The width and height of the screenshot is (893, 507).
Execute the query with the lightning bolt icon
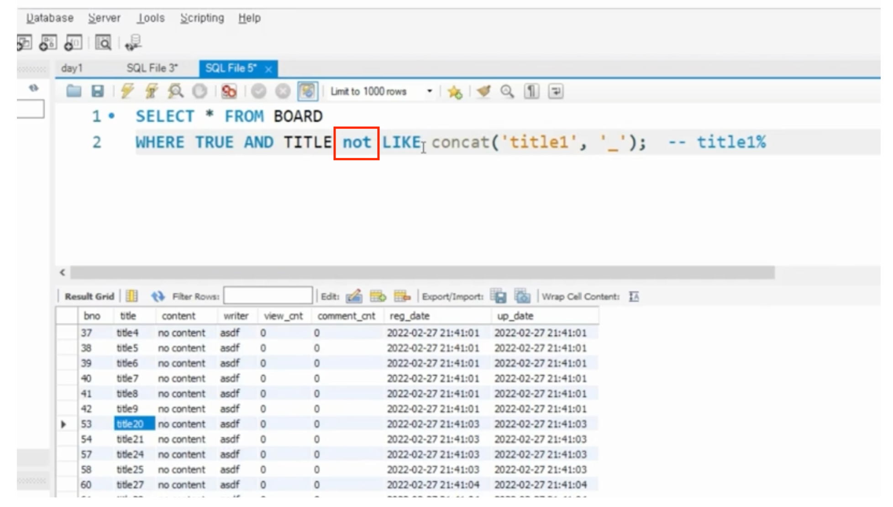pos(127,92)
